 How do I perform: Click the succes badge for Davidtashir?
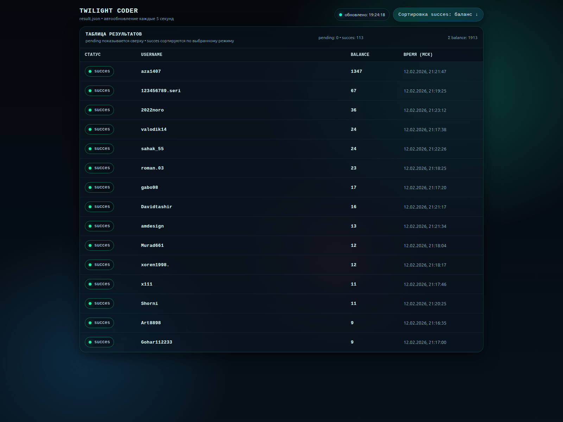[99, 207]
